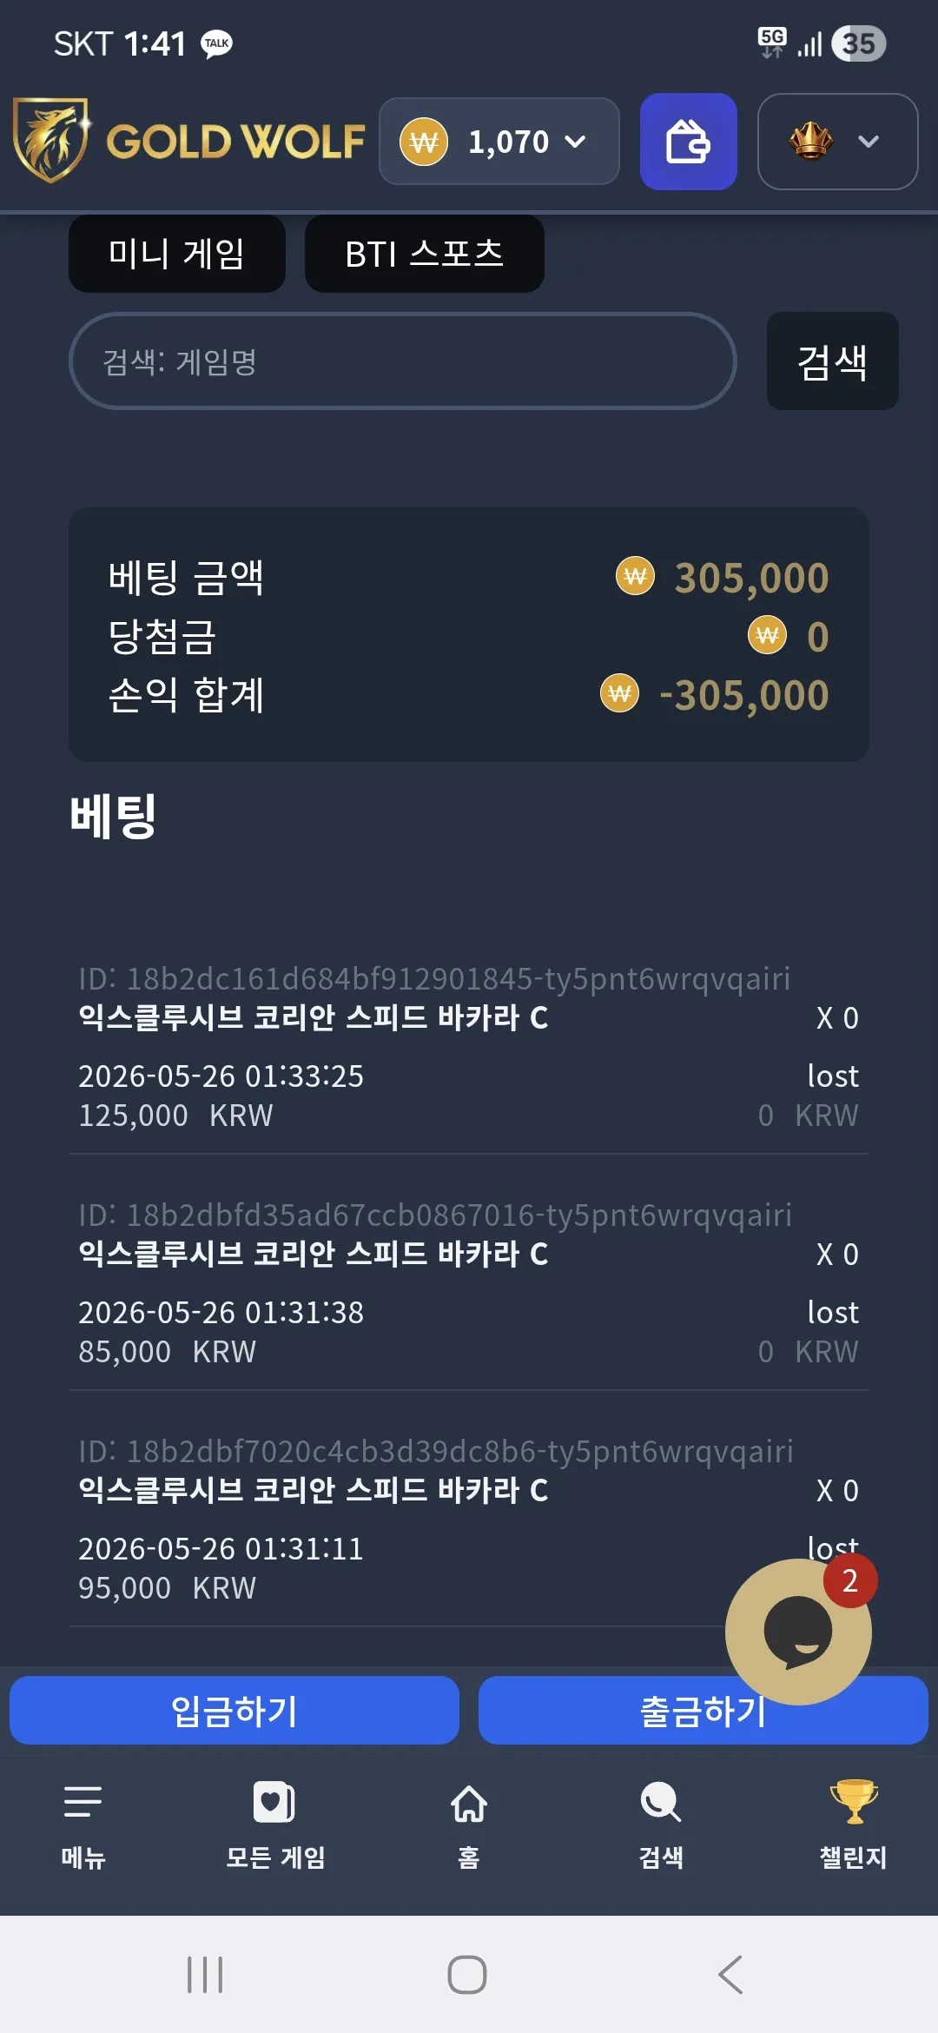938x2033 pixels.
Task: Tap the 검색 magnifier nav icon
Action: click(661, 1803)
